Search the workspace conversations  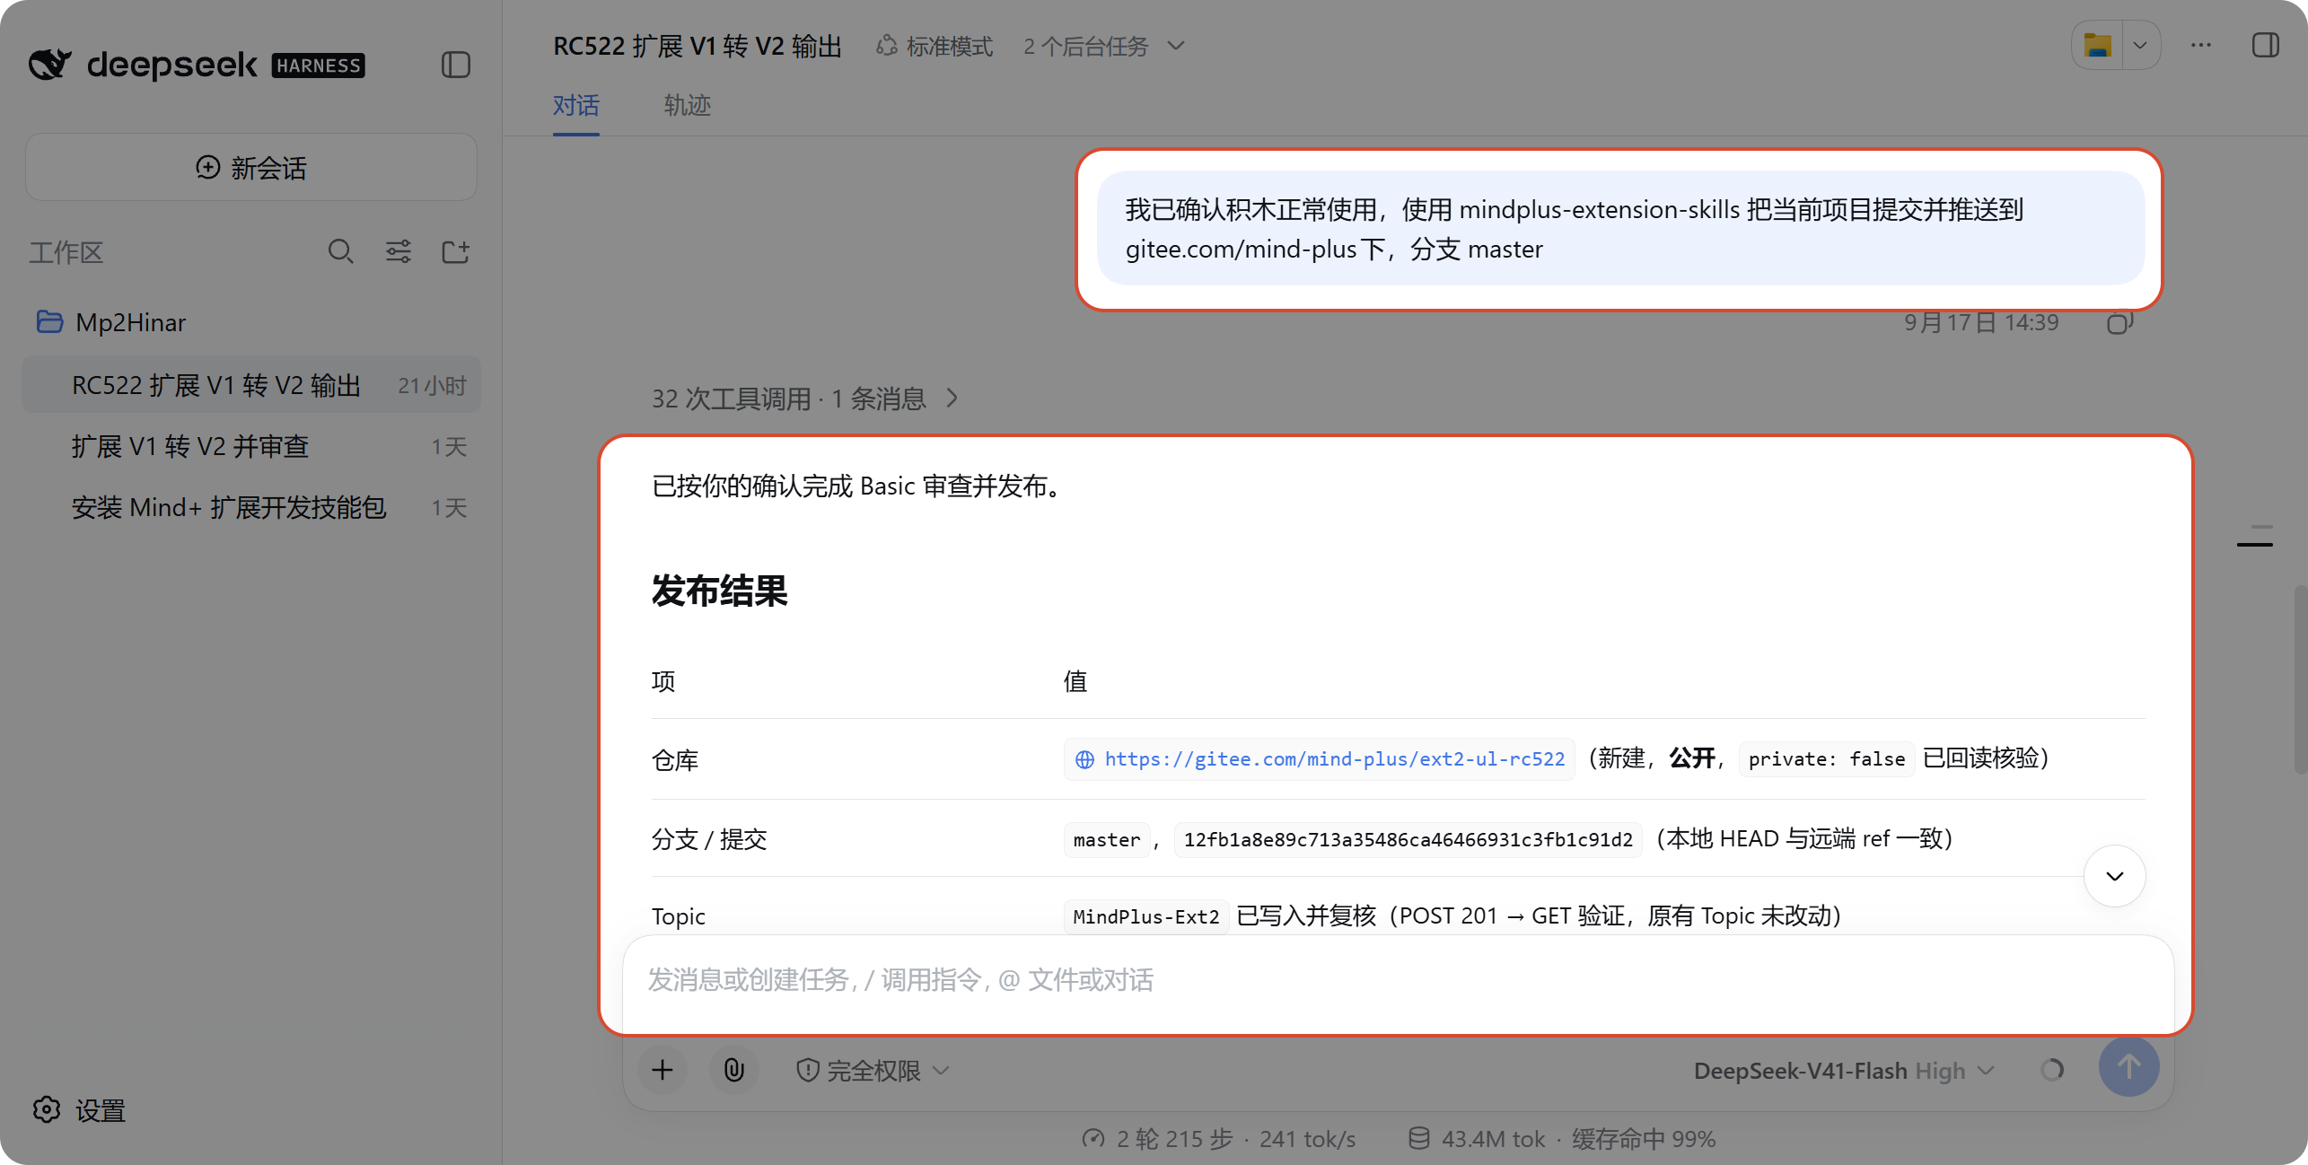340,251
